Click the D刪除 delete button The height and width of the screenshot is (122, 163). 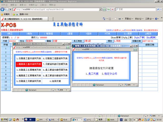(x=30, y=34)
